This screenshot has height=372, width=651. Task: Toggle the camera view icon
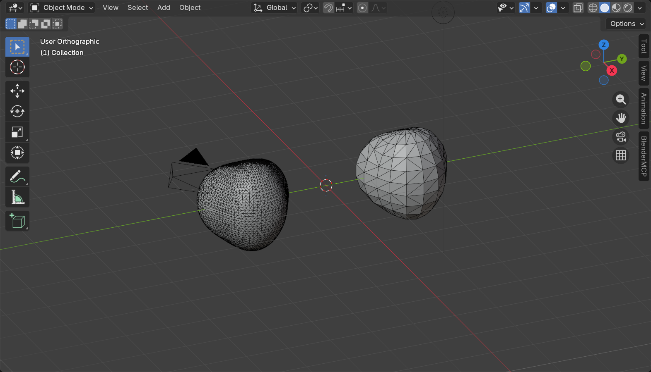pos(621,137)
